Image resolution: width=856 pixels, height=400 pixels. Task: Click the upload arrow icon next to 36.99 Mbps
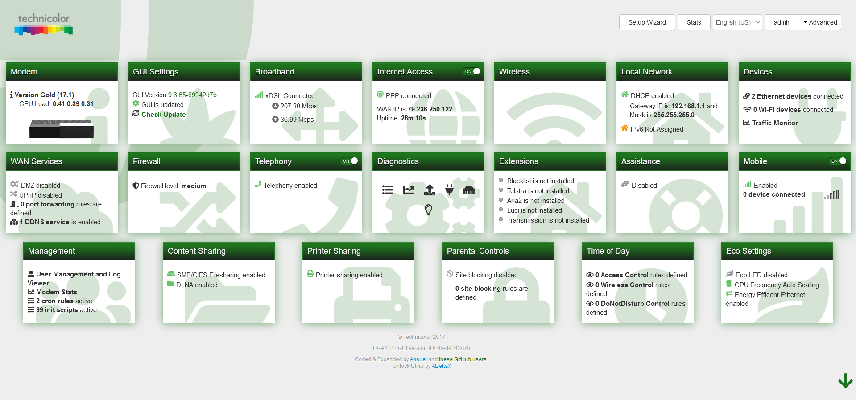pyautogui.click(x=275, y=119)
